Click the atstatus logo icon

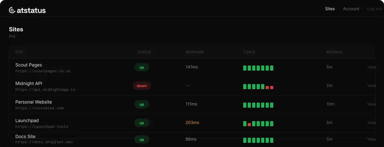12,10
